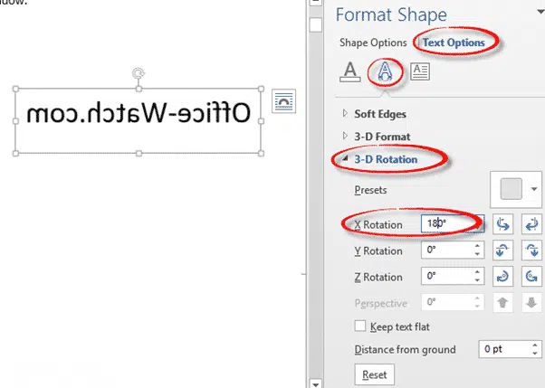Click the Reset button
Image resolution: width=545 pixels, height=388 pixels.
[374, 374]
